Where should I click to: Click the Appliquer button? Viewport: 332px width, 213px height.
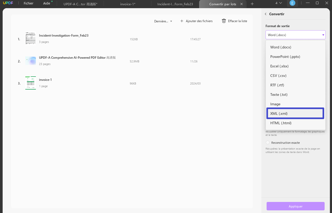click(295, 206)
